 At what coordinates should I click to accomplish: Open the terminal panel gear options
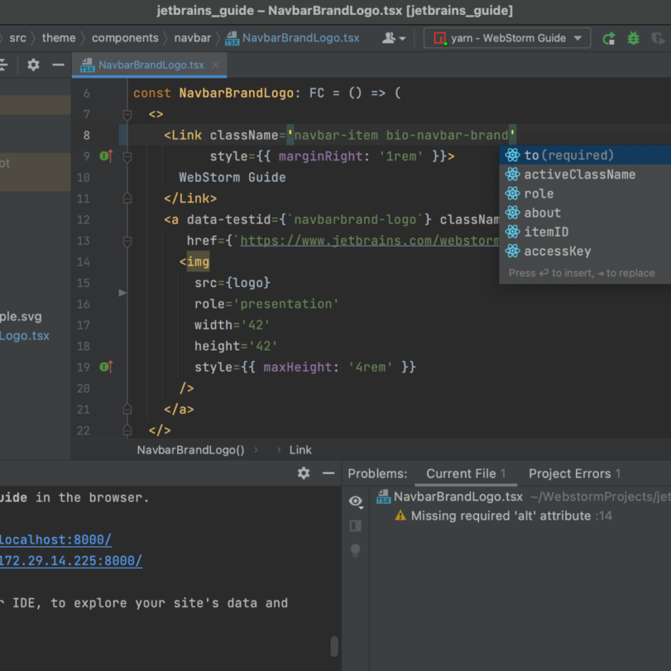coord(304,473)
